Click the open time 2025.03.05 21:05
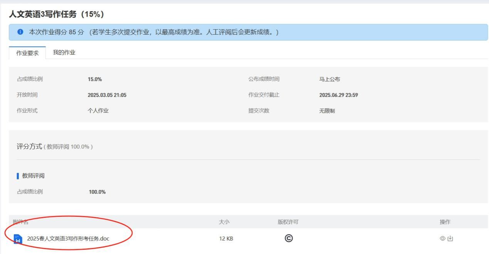 pyautogui.click(x=107, y=95)
